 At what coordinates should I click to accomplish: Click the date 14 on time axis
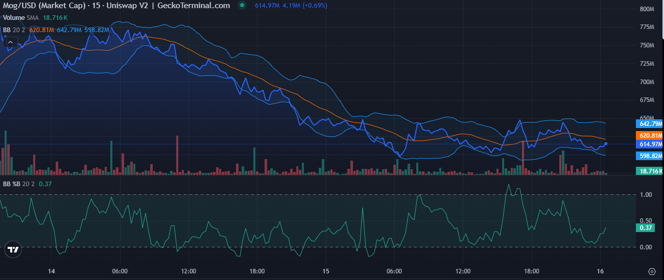[x=51, y=271]
